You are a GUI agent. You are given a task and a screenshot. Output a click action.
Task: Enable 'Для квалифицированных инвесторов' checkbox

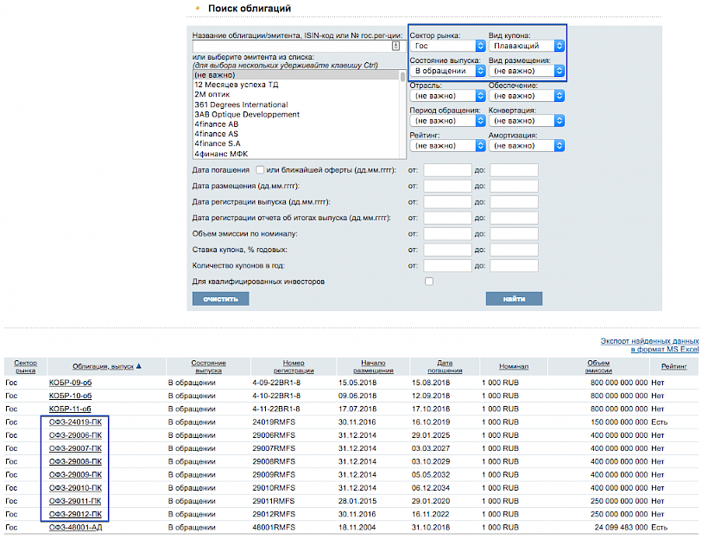tap(429, 282)
